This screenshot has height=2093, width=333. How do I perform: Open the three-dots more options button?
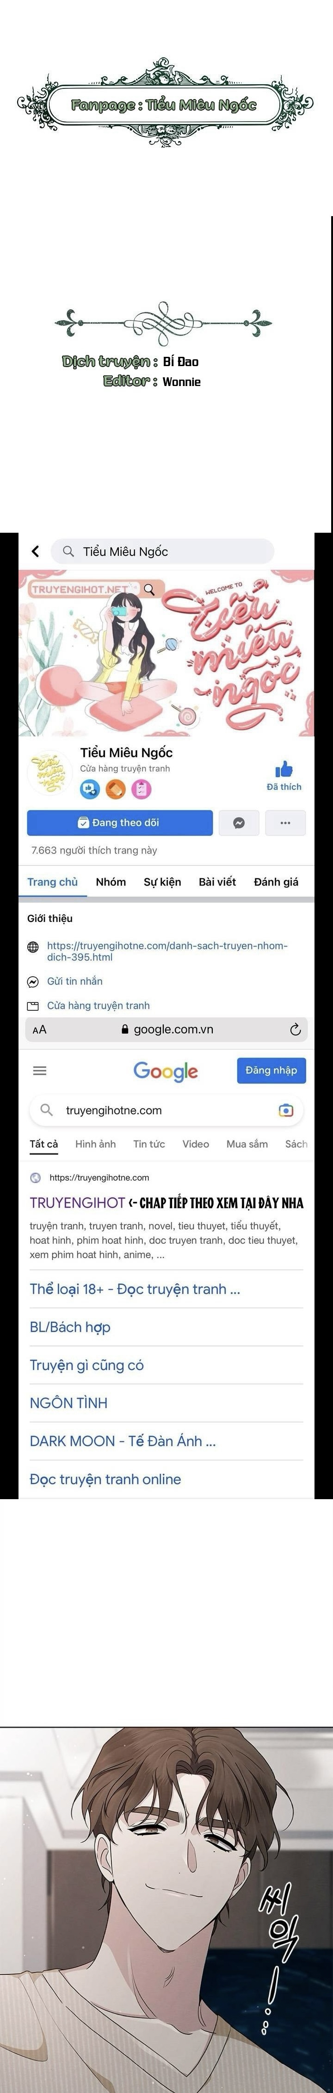coord(285,822)
